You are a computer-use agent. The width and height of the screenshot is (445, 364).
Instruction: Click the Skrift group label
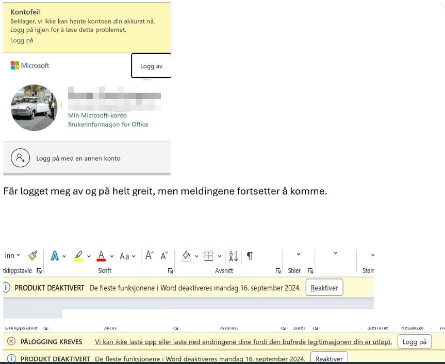coord(105,270)
